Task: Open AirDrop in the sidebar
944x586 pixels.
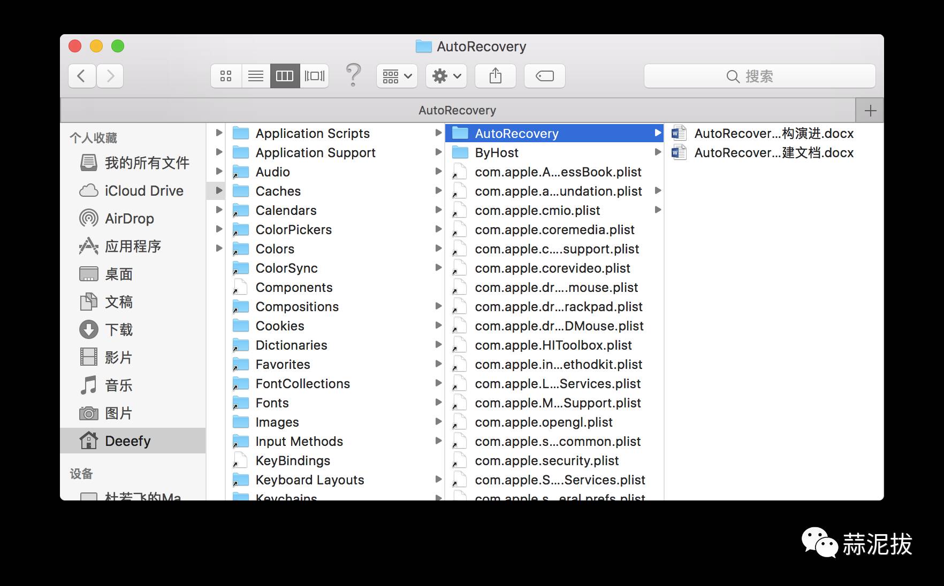Action: pyautogui.click(x=129, y=219)
